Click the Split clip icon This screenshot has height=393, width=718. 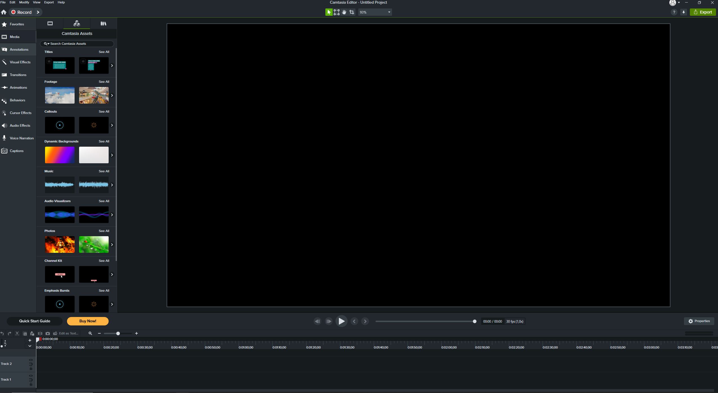(40, 333)
